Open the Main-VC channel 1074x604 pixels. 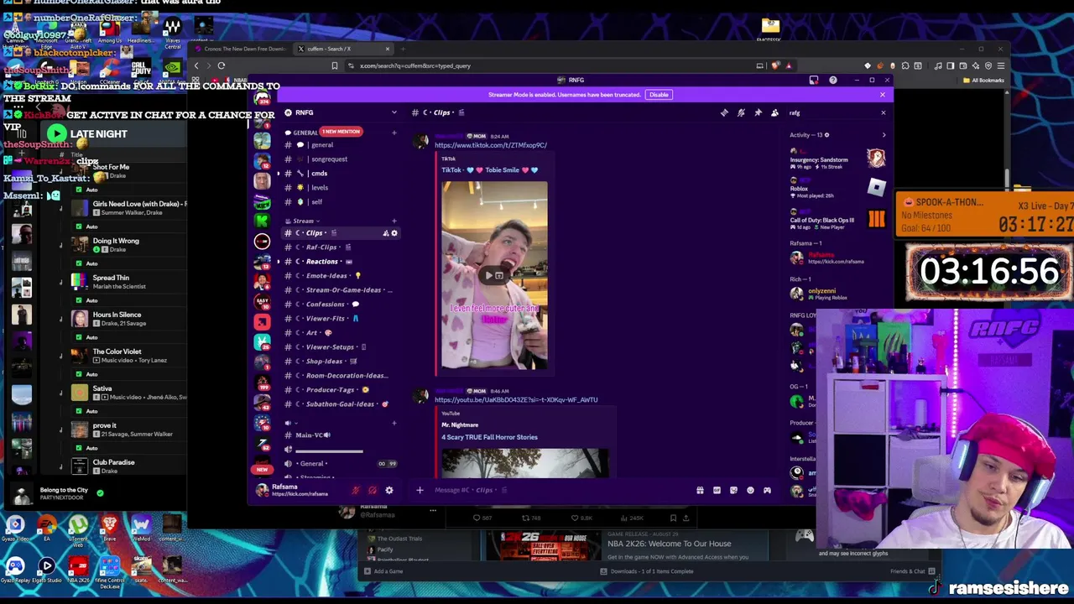click(x=340, y=435)
